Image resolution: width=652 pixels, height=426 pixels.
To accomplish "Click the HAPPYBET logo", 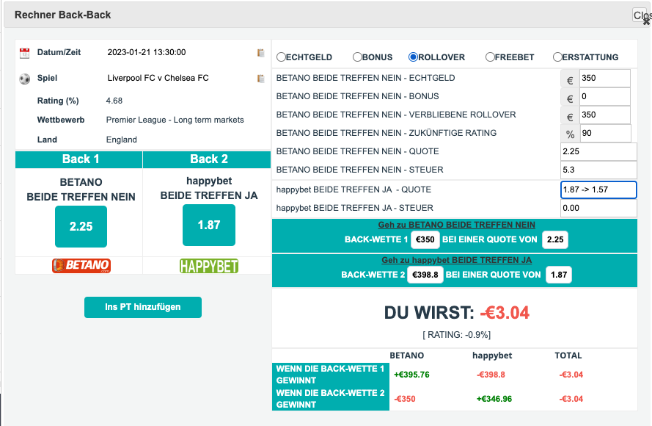I will pyautogui.click(x=209, y=266).
